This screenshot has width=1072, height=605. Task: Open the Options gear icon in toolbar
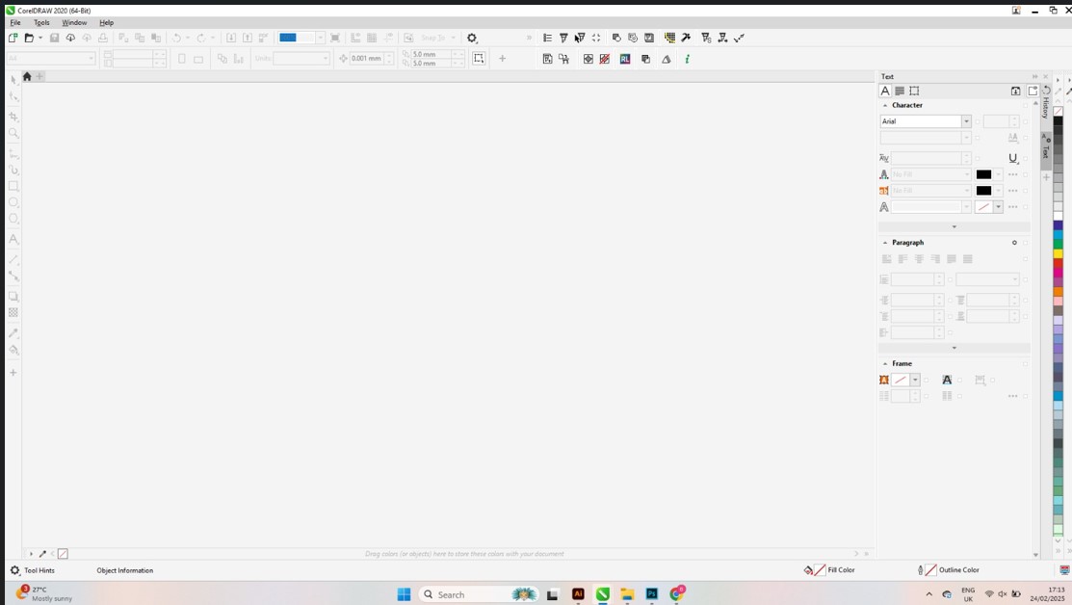coord(472,38)
